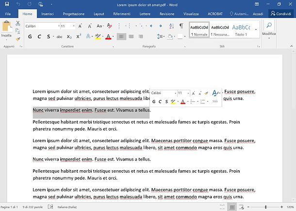Open Stili styles button in the mini toolbar
296x211 pixels.
[215, 97]
